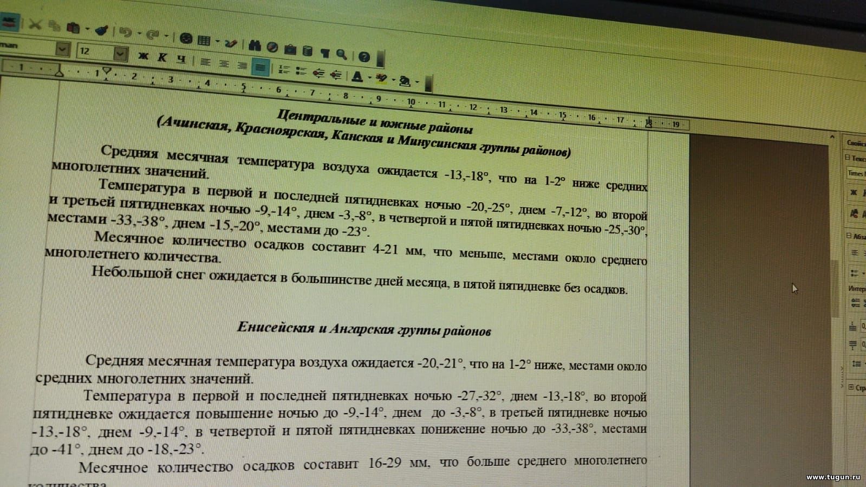Toggle the Show Draw Functions icon
Screen dimensions: 866x487
pos(231,43)
